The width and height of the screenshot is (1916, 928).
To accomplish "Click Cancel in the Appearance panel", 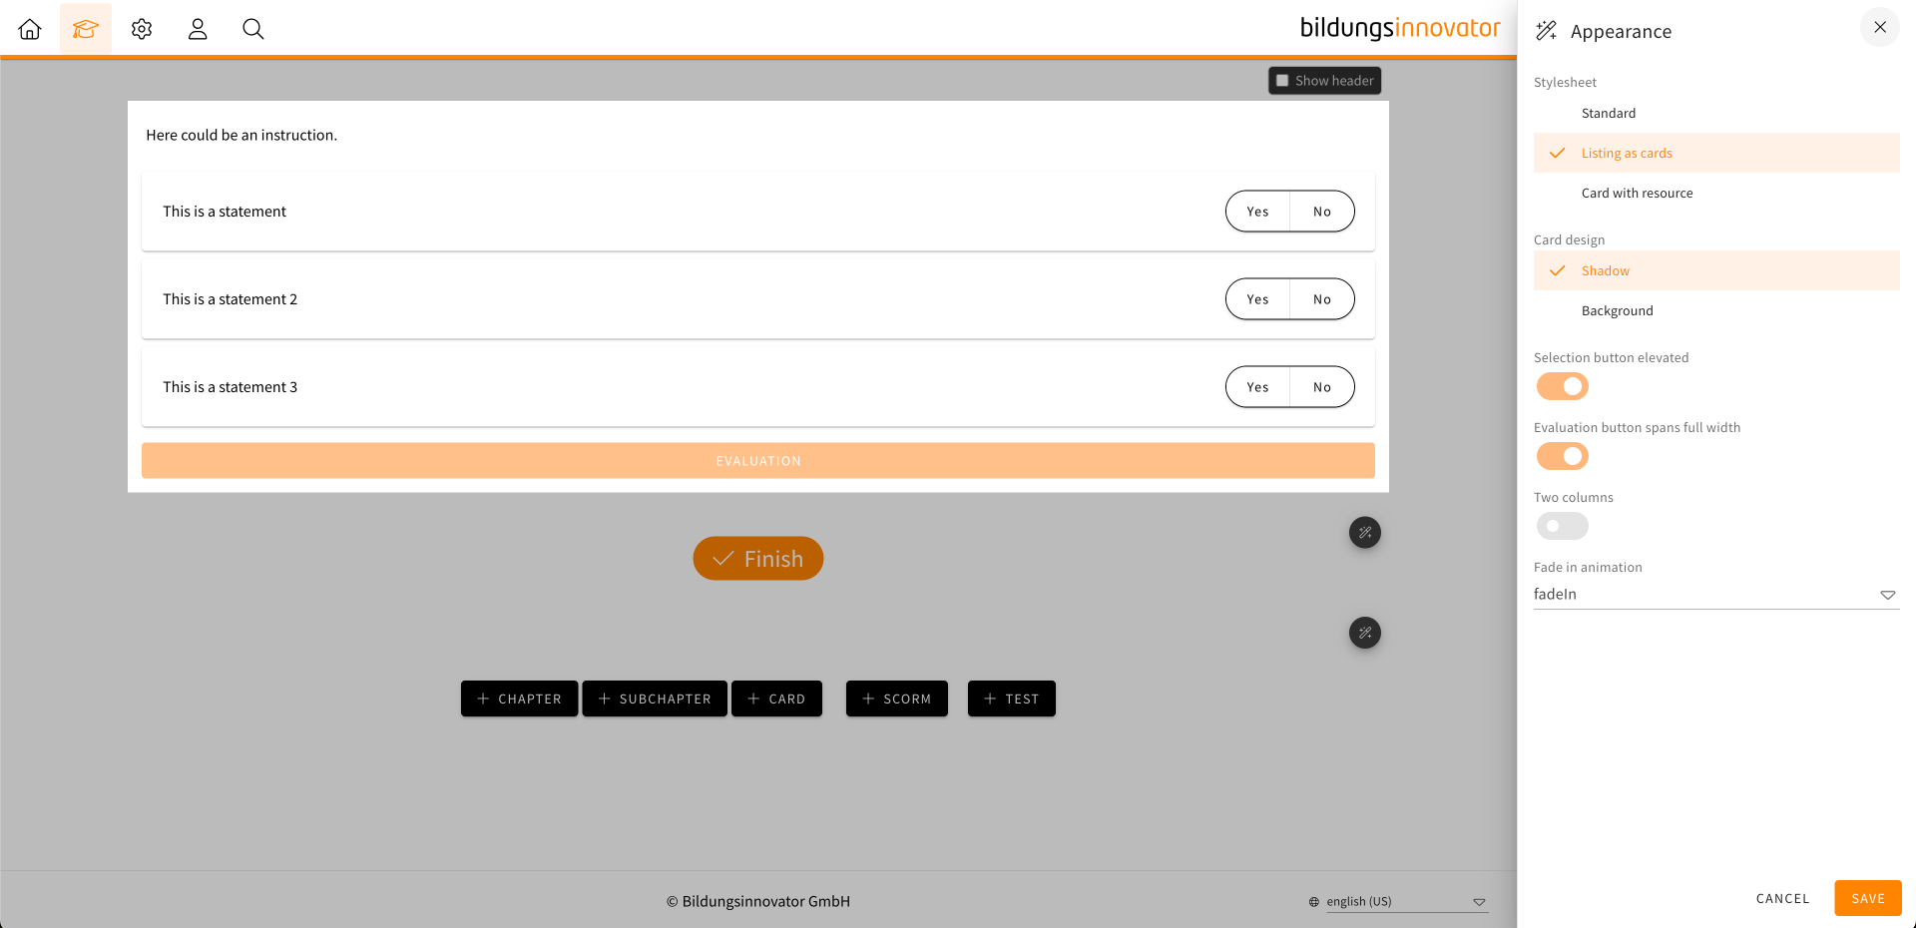I will [1782, 898].
